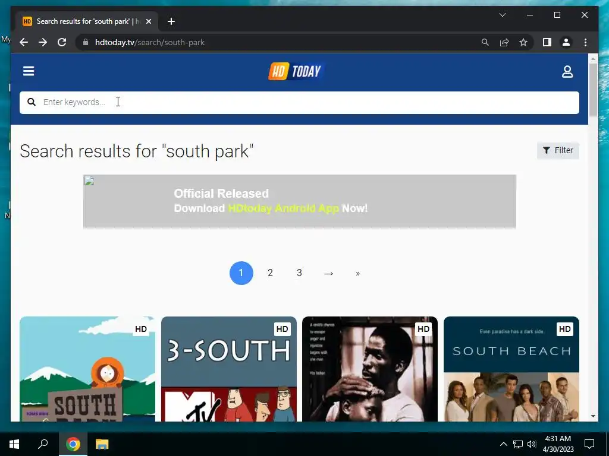Go to results page 3
The image size is (609, 456).
click(299, 273)
